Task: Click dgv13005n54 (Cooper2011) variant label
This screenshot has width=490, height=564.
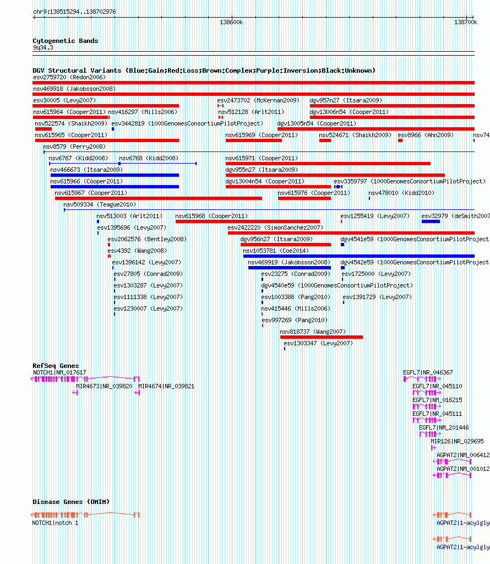Action: coord(317,123)
